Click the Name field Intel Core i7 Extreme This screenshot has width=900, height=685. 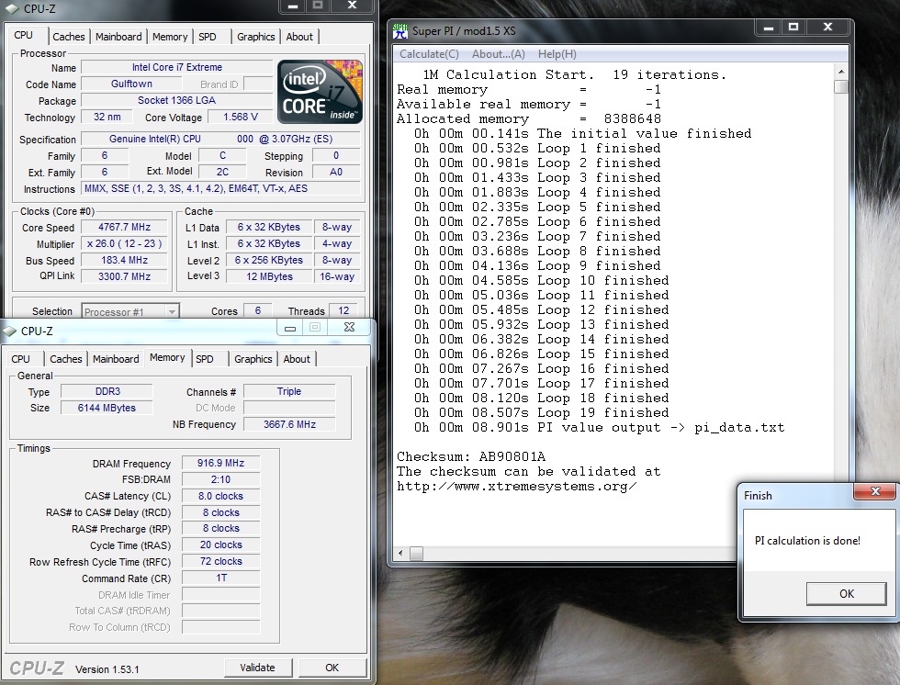176,67
